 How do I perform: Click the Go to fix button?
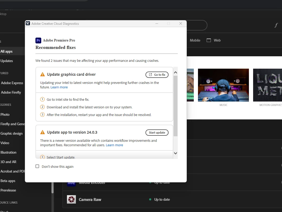tap(157, 75)
